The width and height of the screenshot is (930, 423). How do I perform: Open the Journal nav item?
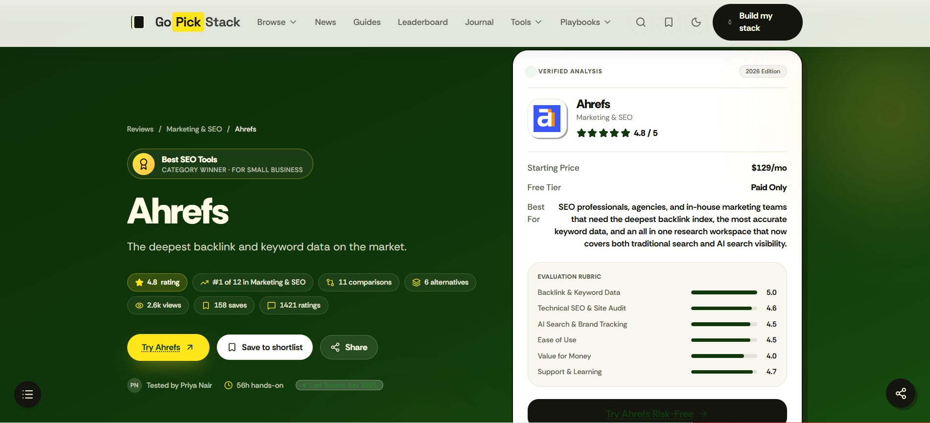[479, 22]
